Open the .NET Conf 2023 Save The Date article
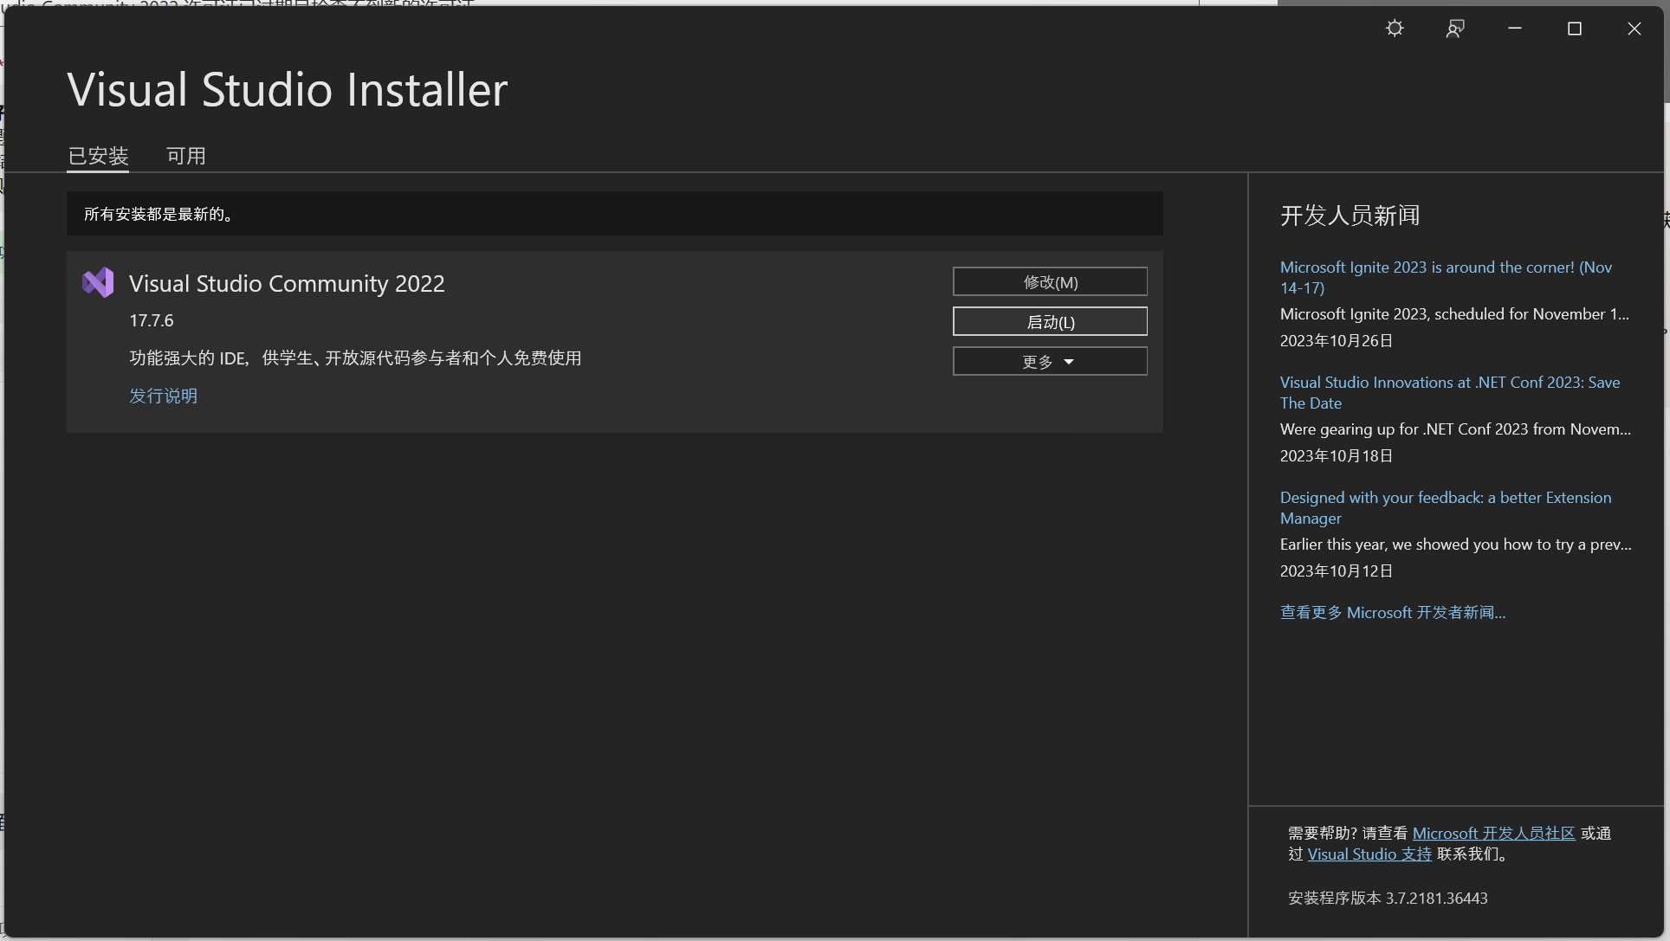 point(1450,392)
